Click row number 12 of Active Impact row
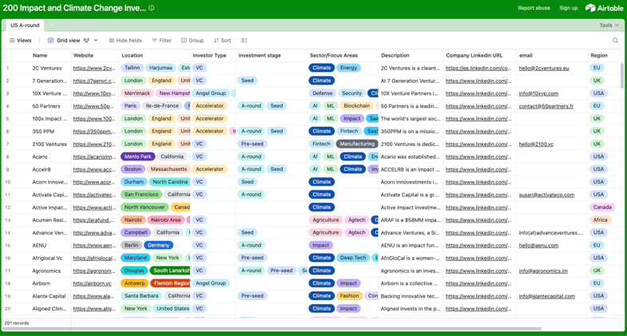Screen dimensions: 627x336 pos(8,208)
